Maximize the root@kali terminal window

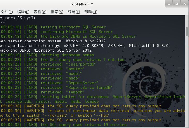click(x=177, y=4)
